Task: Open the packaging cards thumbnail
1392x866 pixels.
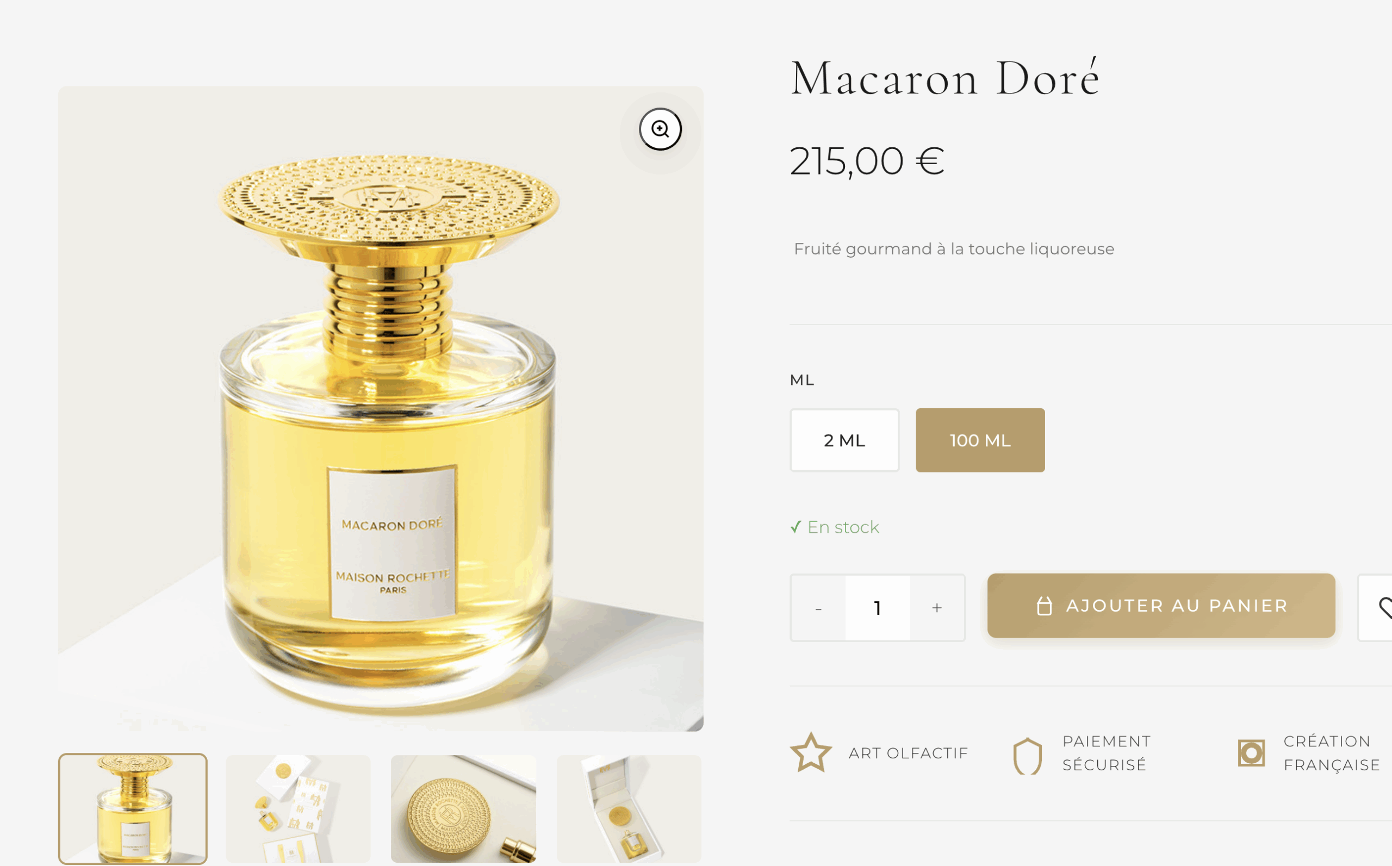Action: click(x=298, y=808)
